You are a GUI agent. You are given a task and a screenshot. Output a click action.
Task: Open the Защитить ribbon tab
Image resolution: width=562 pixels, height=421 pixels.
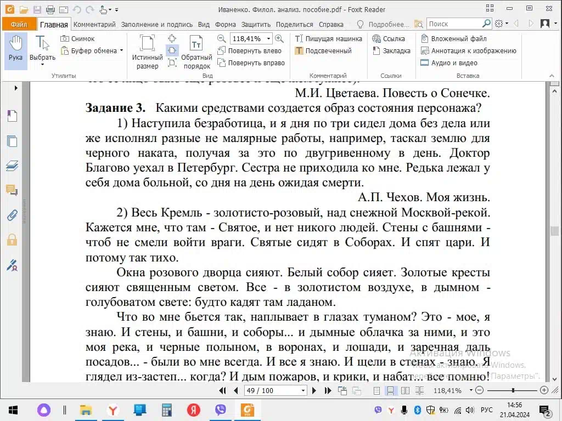click(256, 24)
